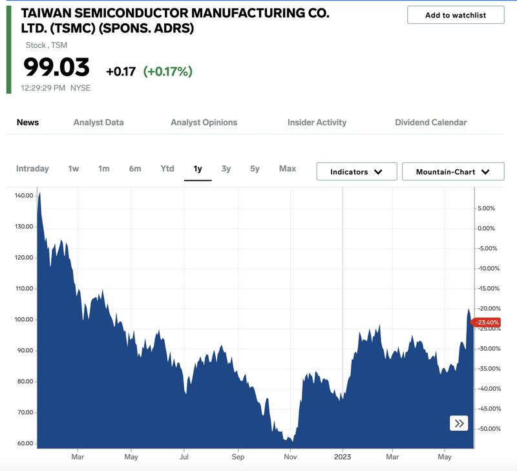Click the red -23.40% price marker
517x471 pixels.
coord(487,322)
